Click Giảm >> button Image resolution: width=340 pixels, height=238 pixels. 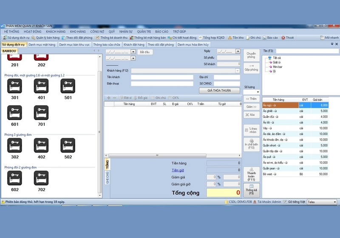click(x=251, y=107)
